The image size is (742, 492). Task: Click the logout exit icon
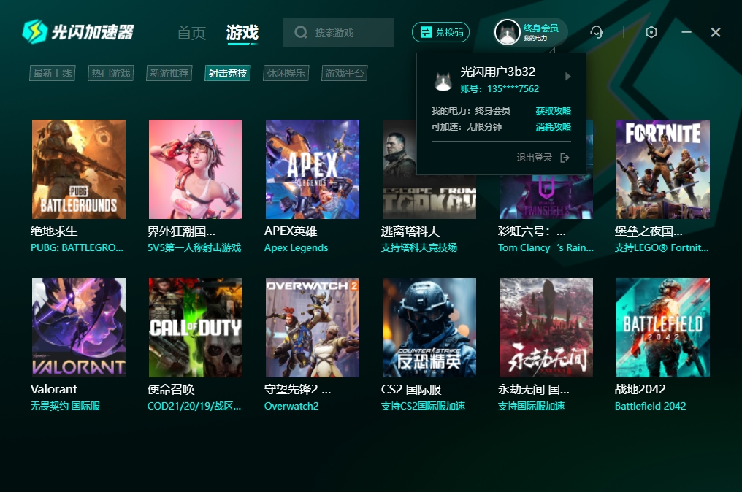tap(565, 158)
